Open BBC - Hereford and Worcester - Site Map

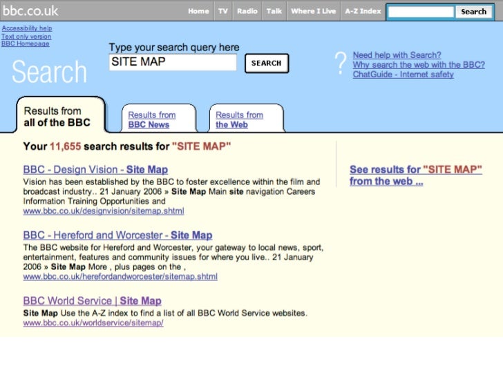pos(117,235)
